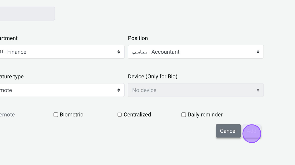Click the Device (Only for Bio) label
295x165 pixels.
click(153, 77)
